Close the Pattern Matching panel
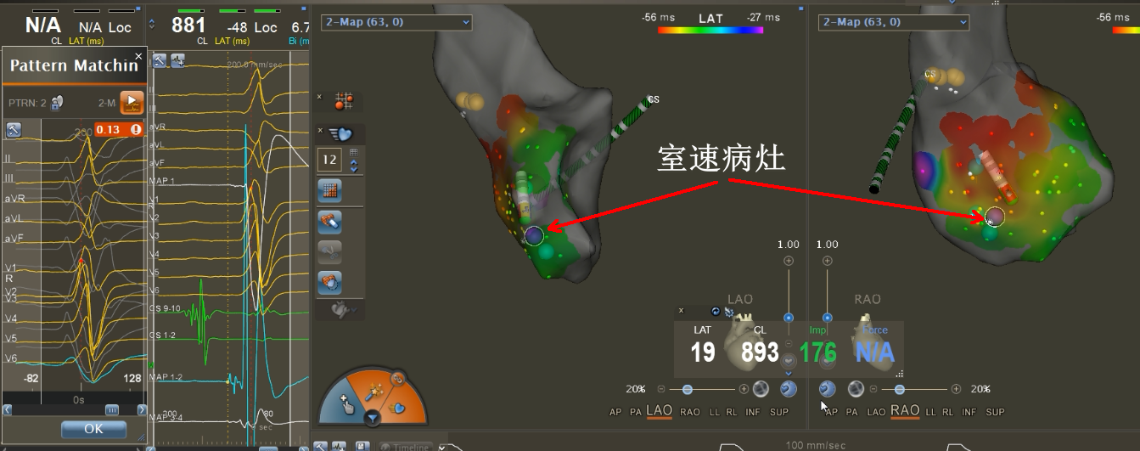This screenshot has height=451, width=1140. coord(139,56)
